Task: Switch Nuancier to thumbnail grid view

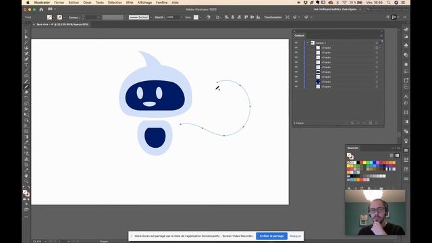Action: (397, 155)
